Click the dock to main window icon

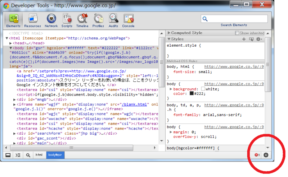click(8, 155)
